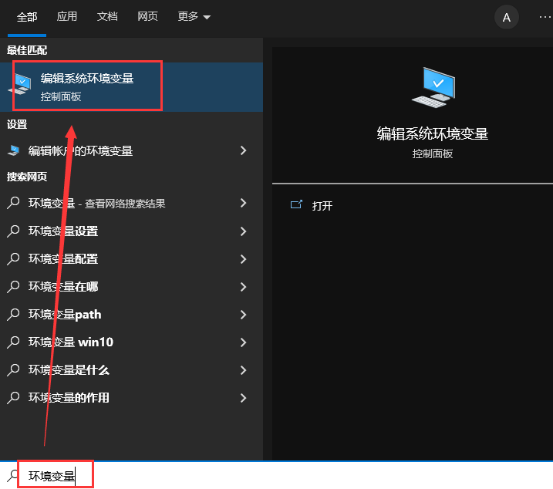Image resolution: width=553 pixels, height=489 pixels.
Task: Click the user account avatar 'A'
Action: [x=506, y=17]
